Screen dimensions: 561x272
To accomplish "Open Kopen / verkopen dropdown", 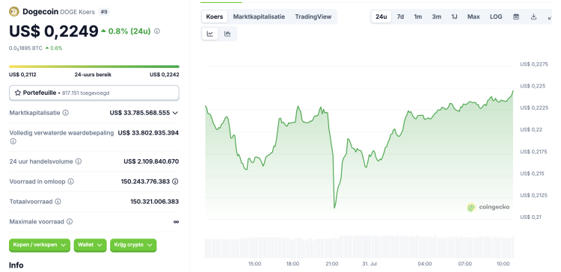I will [40, 245].
